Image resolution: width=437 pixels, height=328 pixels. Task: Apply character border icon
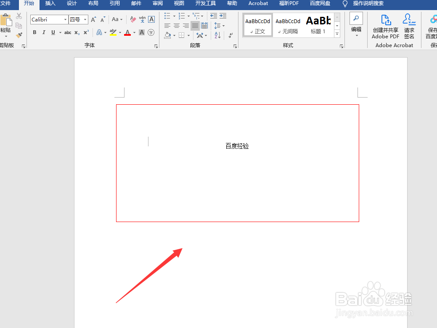[x=151, y=19]
